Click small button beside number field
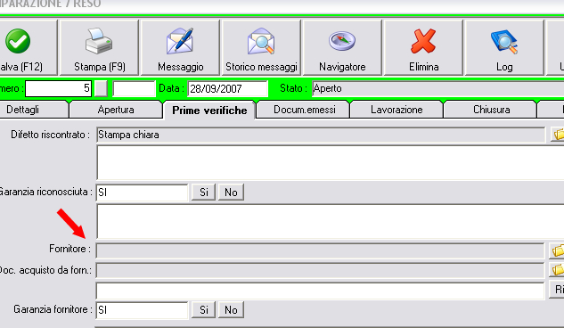 pos(101,88)
